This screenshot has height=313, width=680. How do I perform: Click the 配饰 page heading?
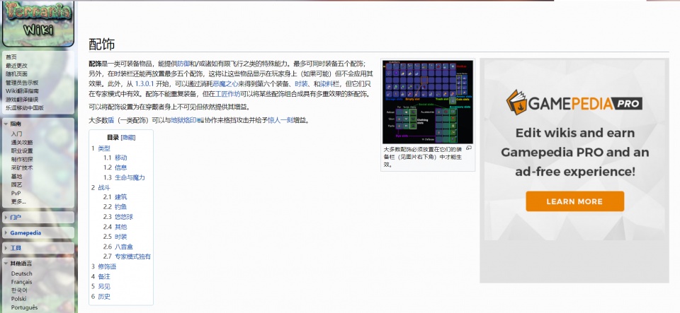tap(101, 44)
